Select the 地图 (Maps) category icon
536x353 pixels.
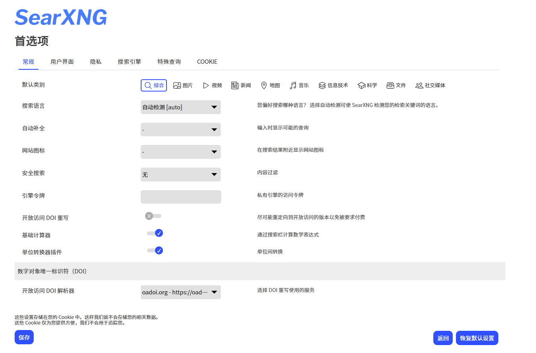270,85
